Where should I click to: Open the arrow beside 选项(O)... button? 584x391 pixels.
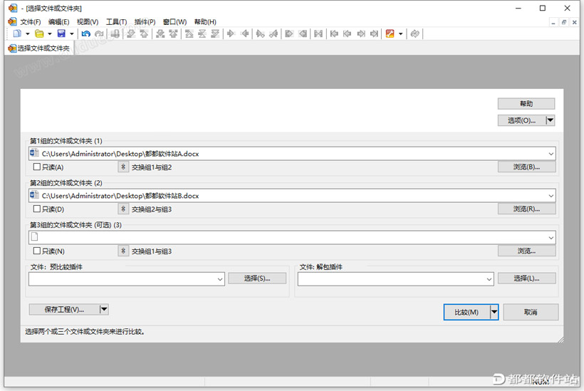coord(550,120)
